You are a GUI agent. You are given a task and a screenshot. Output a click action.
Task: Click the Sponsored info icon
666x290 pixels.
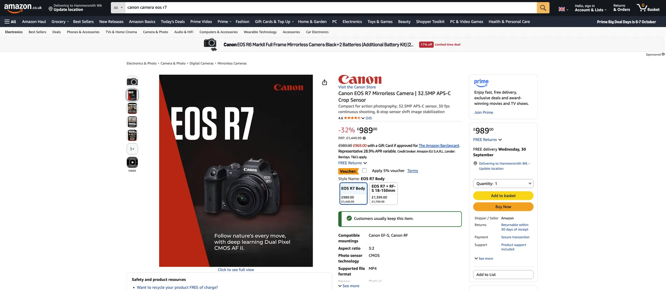663,54
